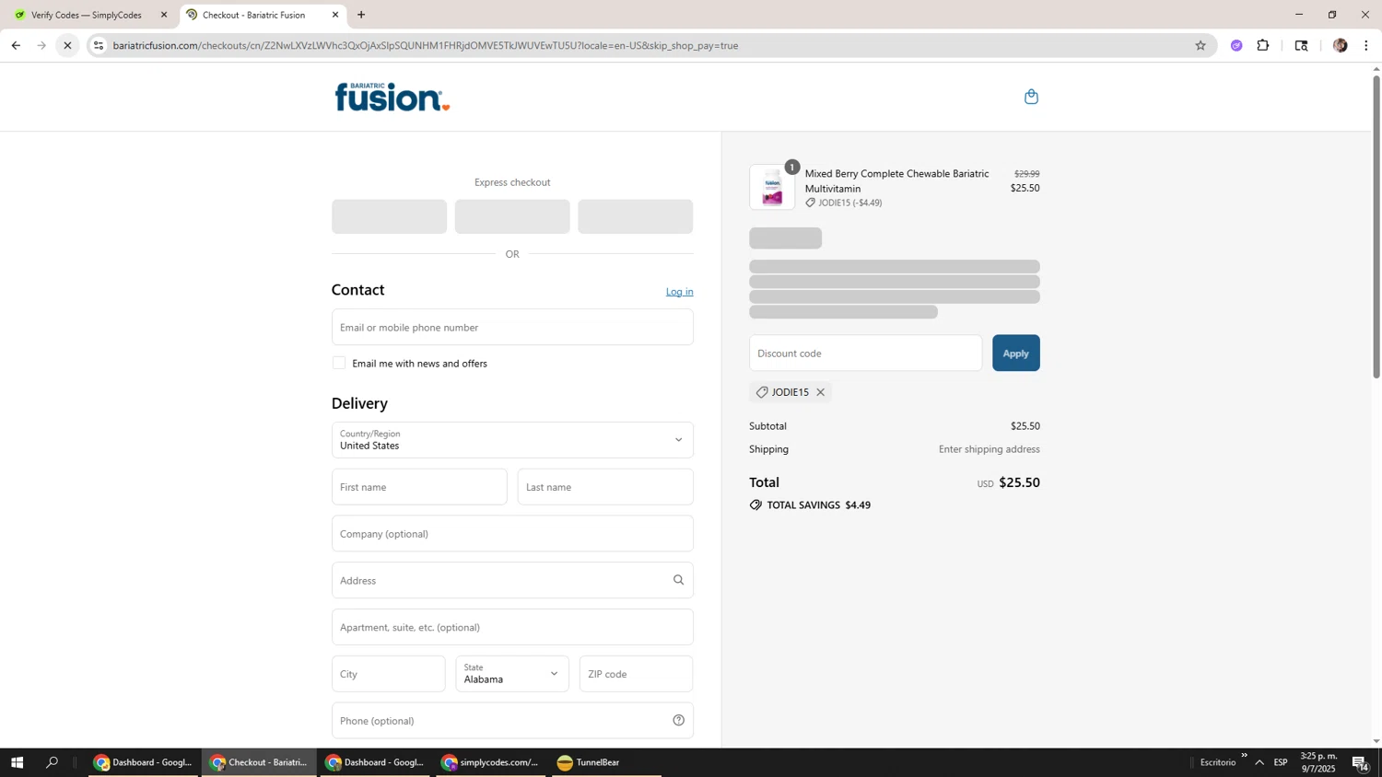Click the first express checkout button
1382x777 pixels.
click(389, 216)
